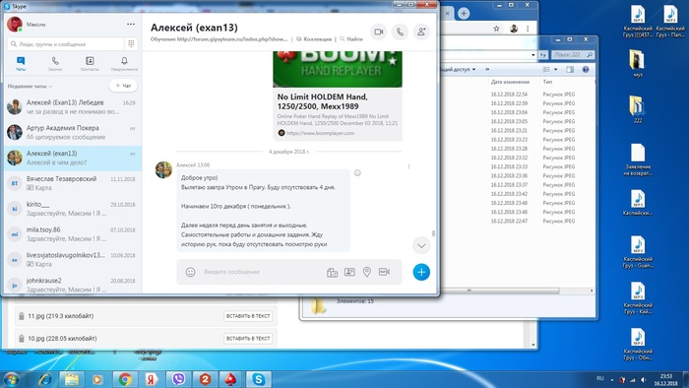689x388 pixels.
Task: Select desktop file Заявление на возврат
Action: (x=638, y=160)
